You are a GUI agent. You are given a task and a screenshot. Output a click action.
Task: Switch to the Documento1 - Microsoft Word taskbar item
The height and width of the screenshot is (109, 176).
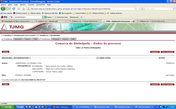(103, 107)
